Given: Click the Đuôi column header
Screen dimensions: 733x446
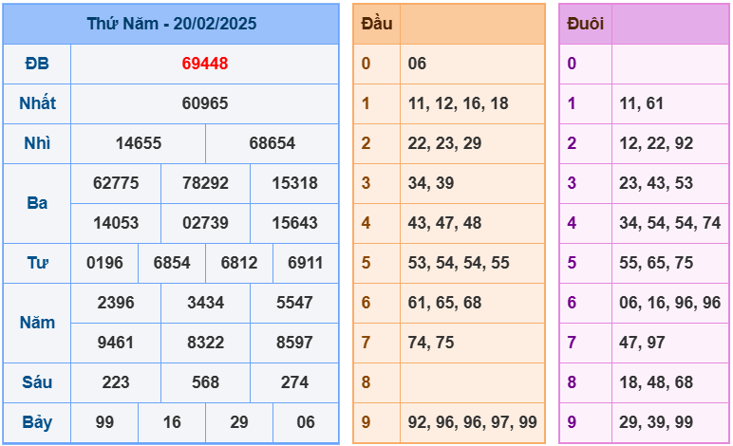Looking at the screenshot, I should pyautogui.click(x=585, y=24).
